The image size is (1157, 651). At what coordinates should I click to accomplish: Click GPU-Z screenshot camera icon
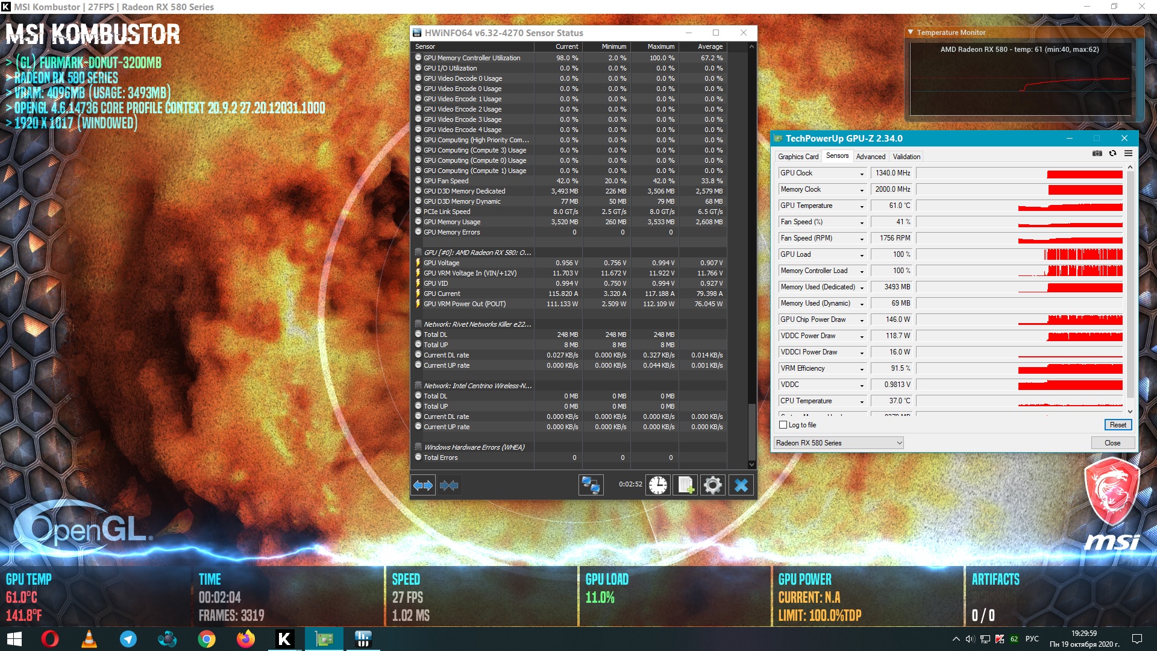click(1097, 154)
